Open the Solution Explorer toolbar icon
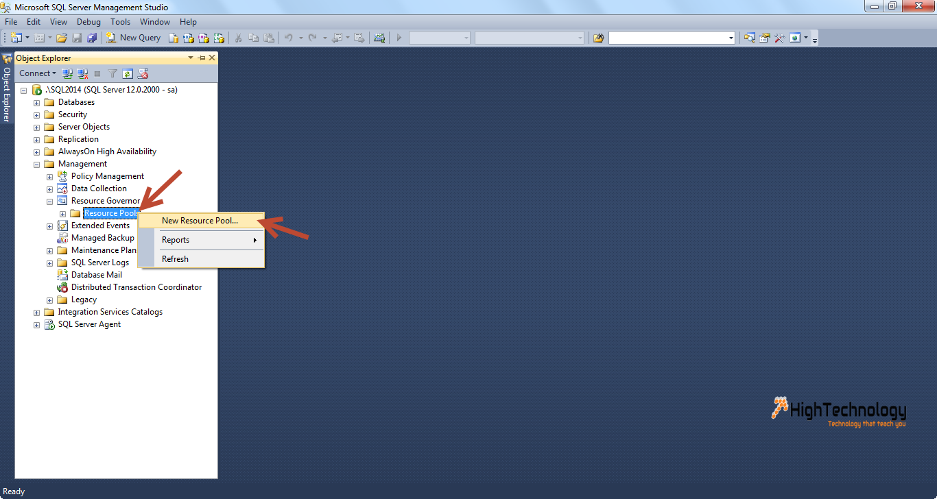The image size is (937, 499). point(750,38)
